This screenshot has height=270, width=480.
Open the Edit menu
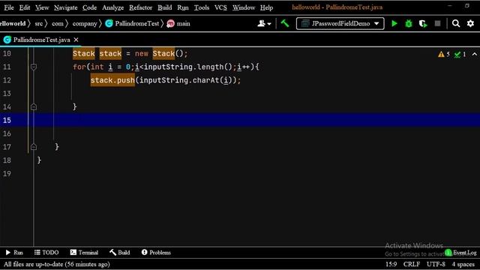[25, 7]
